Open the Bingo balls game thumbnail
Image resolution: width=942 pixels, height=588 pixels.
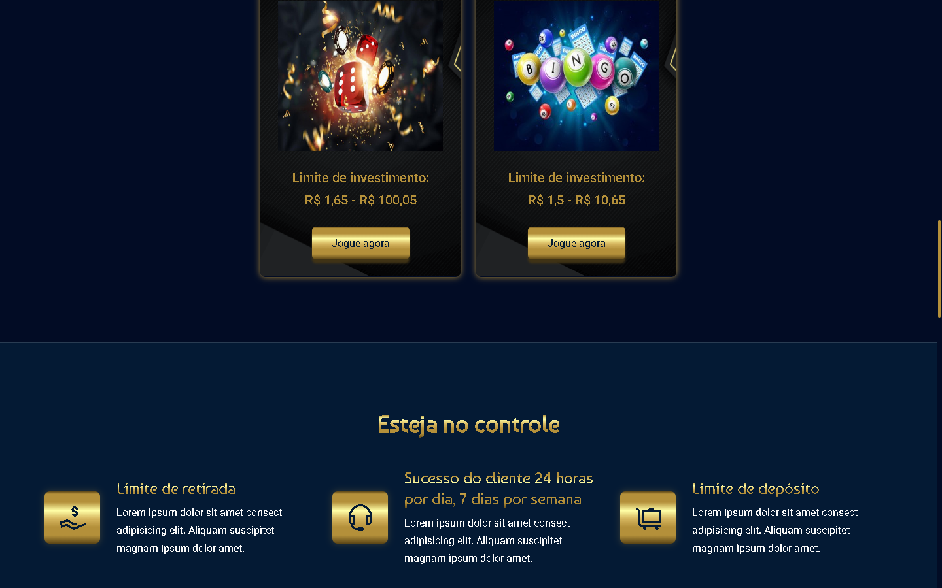pyautogui.click(x=576, y=76)
